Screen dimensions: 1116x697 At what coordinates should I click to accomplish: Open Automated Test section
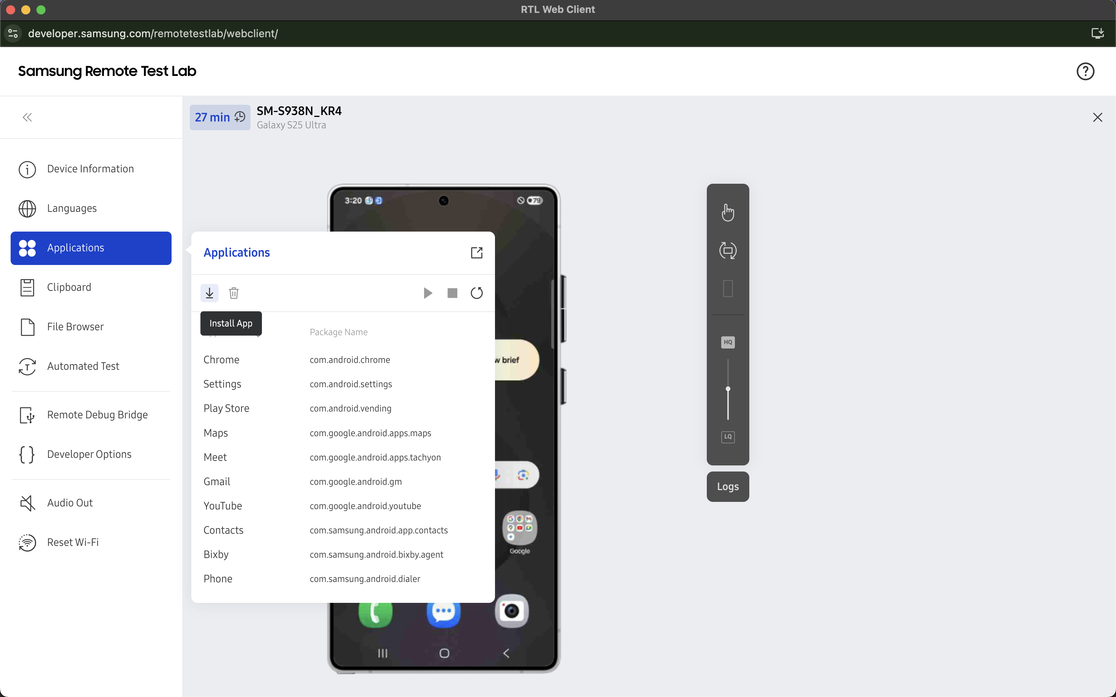91,366
